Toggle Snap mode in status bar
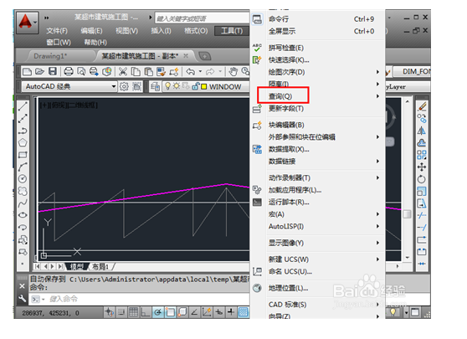467x339 pixels. [x=121, y=312]
